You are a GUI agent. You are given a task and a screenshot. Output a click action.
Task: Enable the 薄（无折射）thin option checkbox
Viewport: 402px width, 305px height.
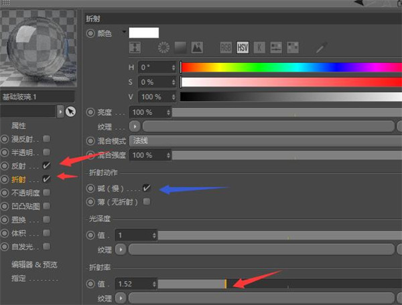[x=147, y=201]
